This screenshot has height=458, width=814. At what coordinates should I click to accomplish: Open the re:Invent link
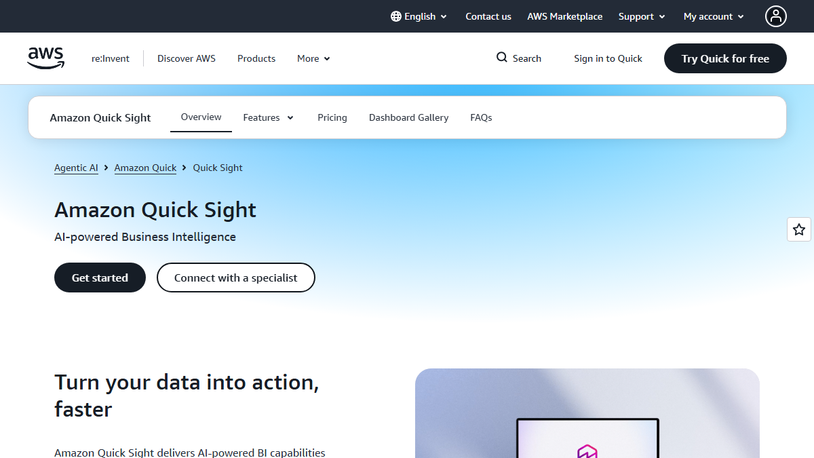[x=111, y=58]
